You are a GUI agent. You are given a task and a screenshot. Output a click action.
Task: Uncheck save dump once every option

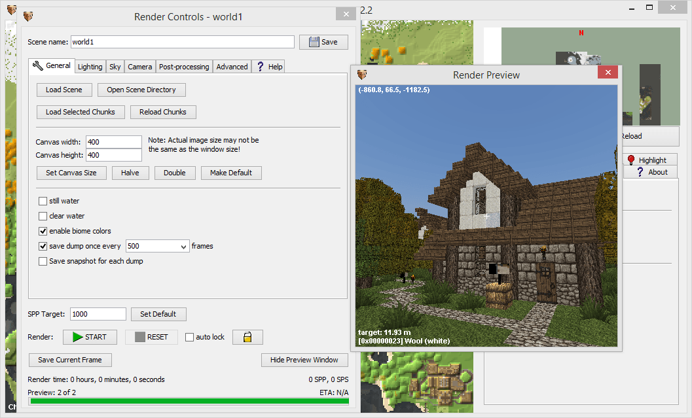click(43, 246)
